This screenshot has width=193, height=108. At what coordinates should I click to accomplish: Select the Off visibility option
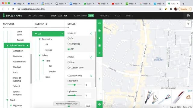68,49
